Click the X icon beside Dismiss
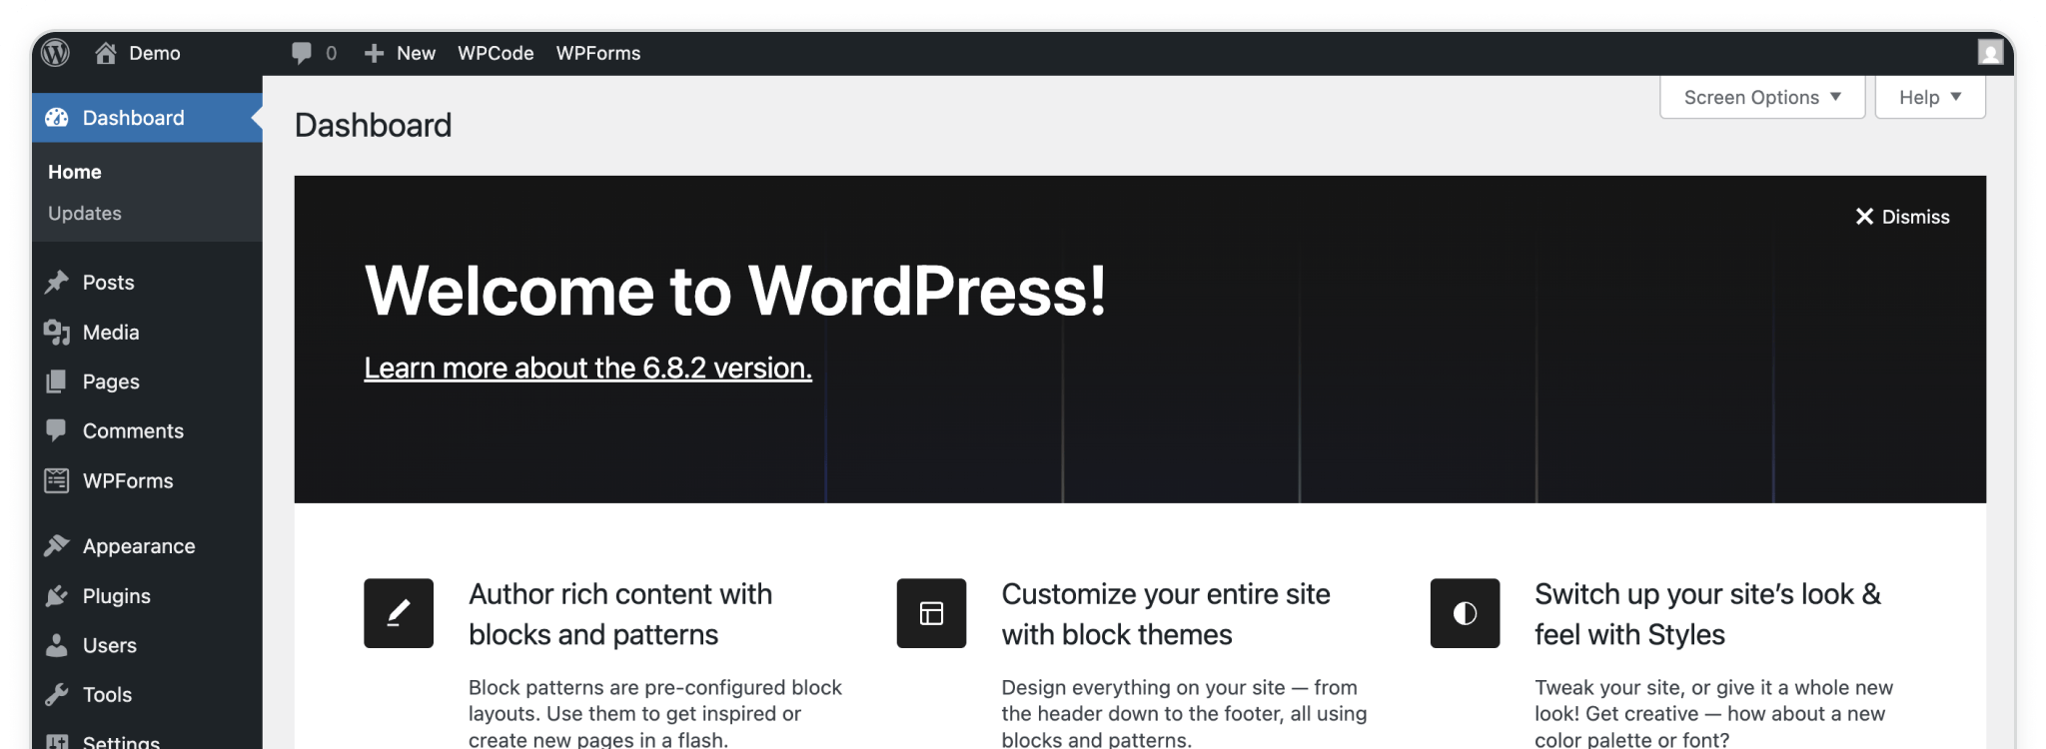Image resolution: width=2046 pixels, height=749 pixels. click(x=1864, y=217)
